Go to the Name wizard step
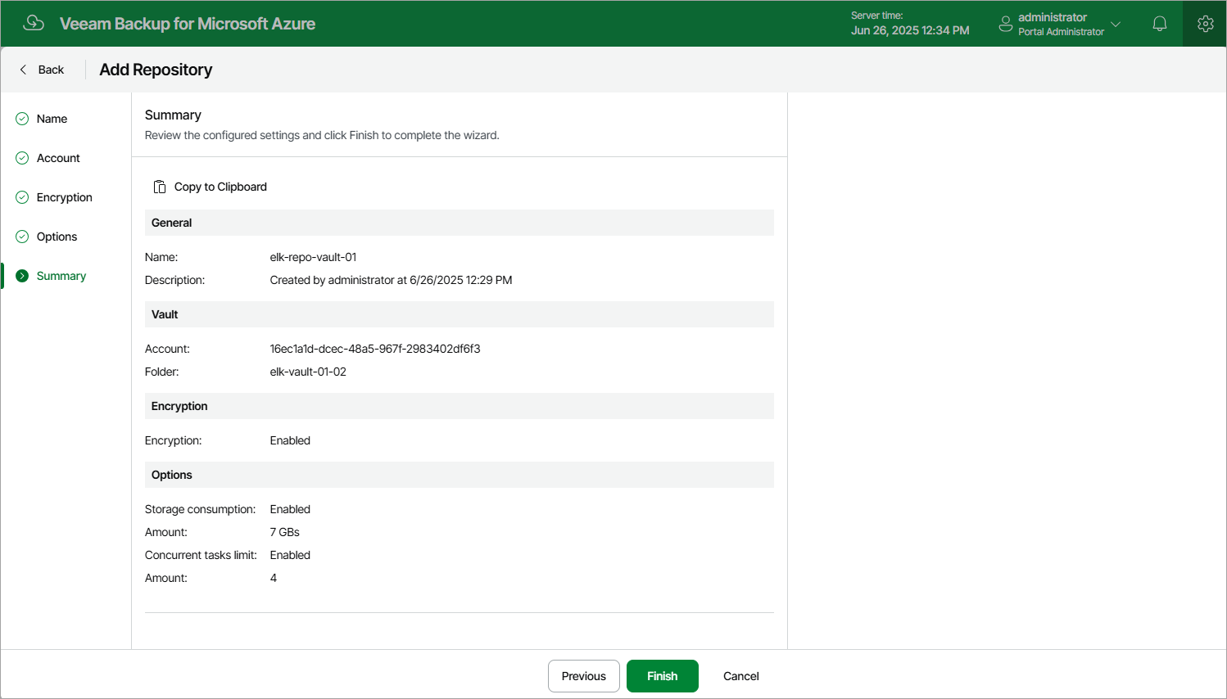 click(x=52, y=119)
